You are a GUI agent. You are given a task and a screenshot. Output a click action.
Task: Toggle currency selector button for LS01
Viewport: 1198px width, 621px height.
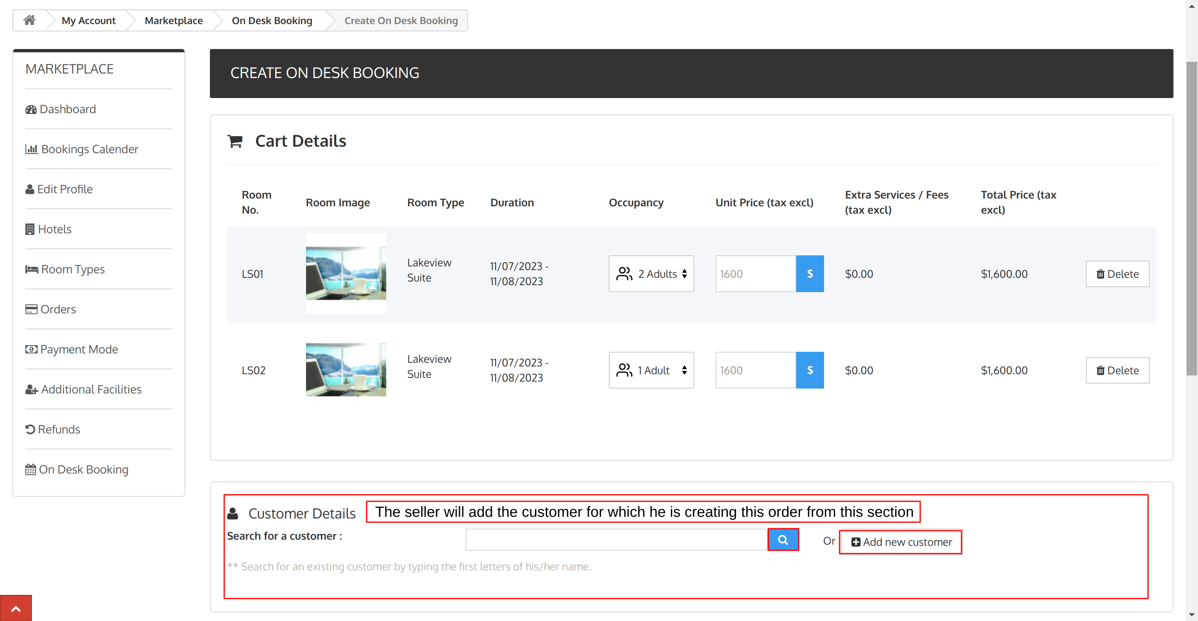tap(809, 274)
